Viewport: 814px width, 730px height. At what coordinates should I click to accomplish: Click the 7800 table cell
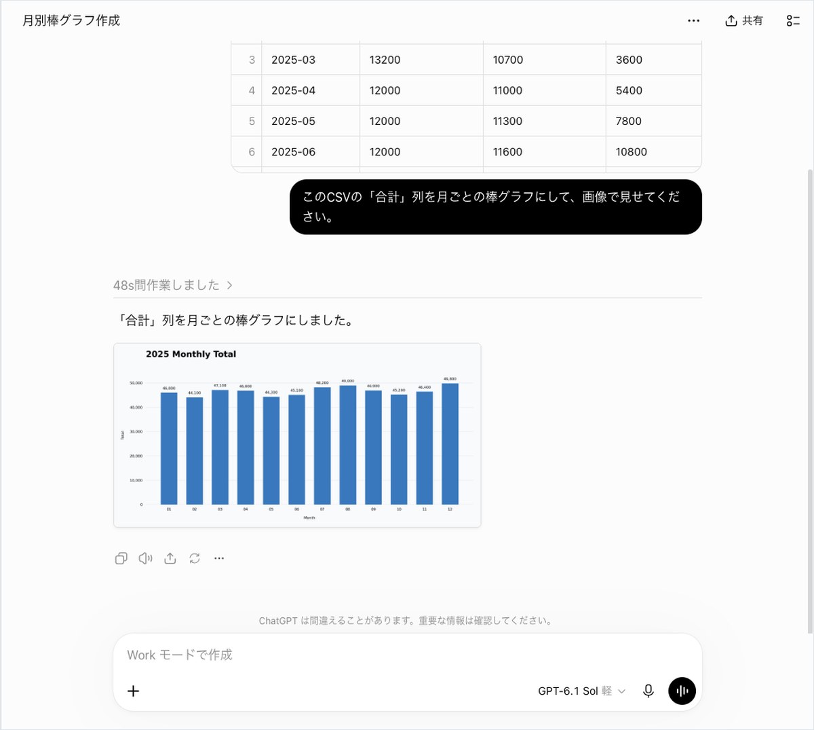(654, 121)
